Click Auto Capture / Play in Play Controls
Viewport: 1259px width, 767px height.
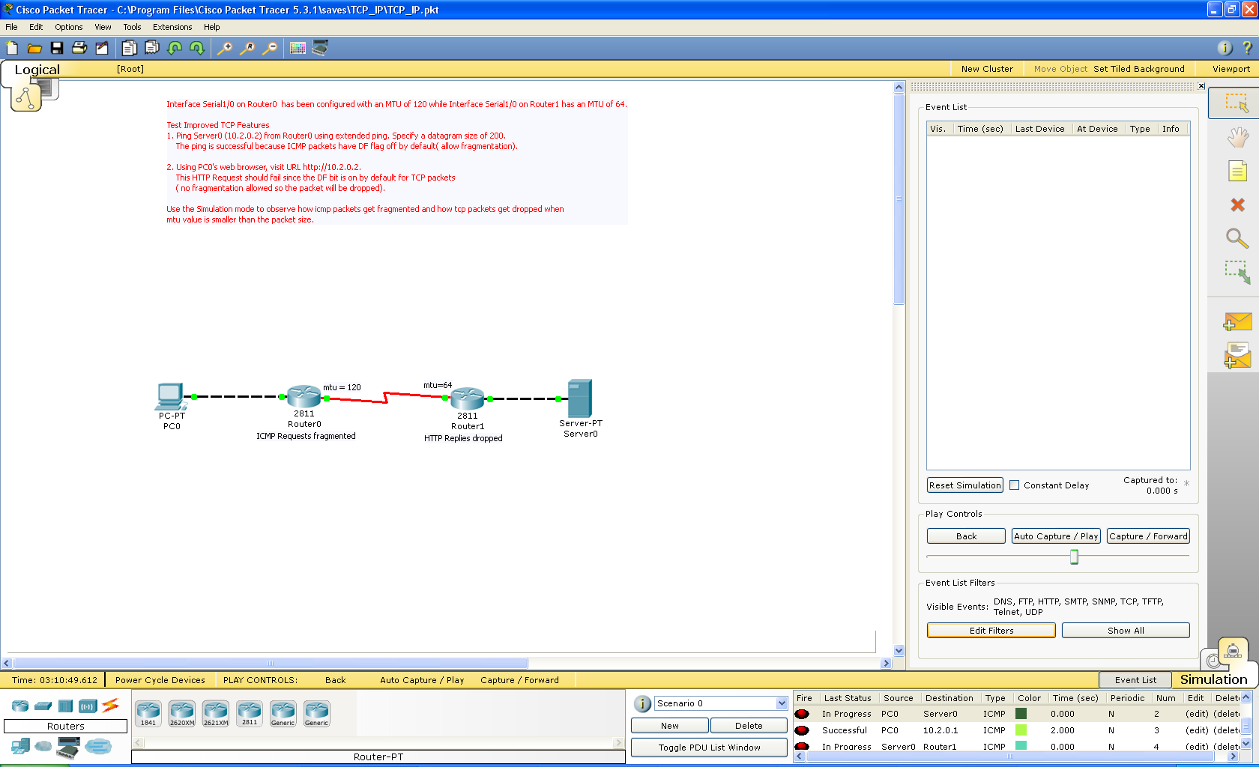[1056, 536]
